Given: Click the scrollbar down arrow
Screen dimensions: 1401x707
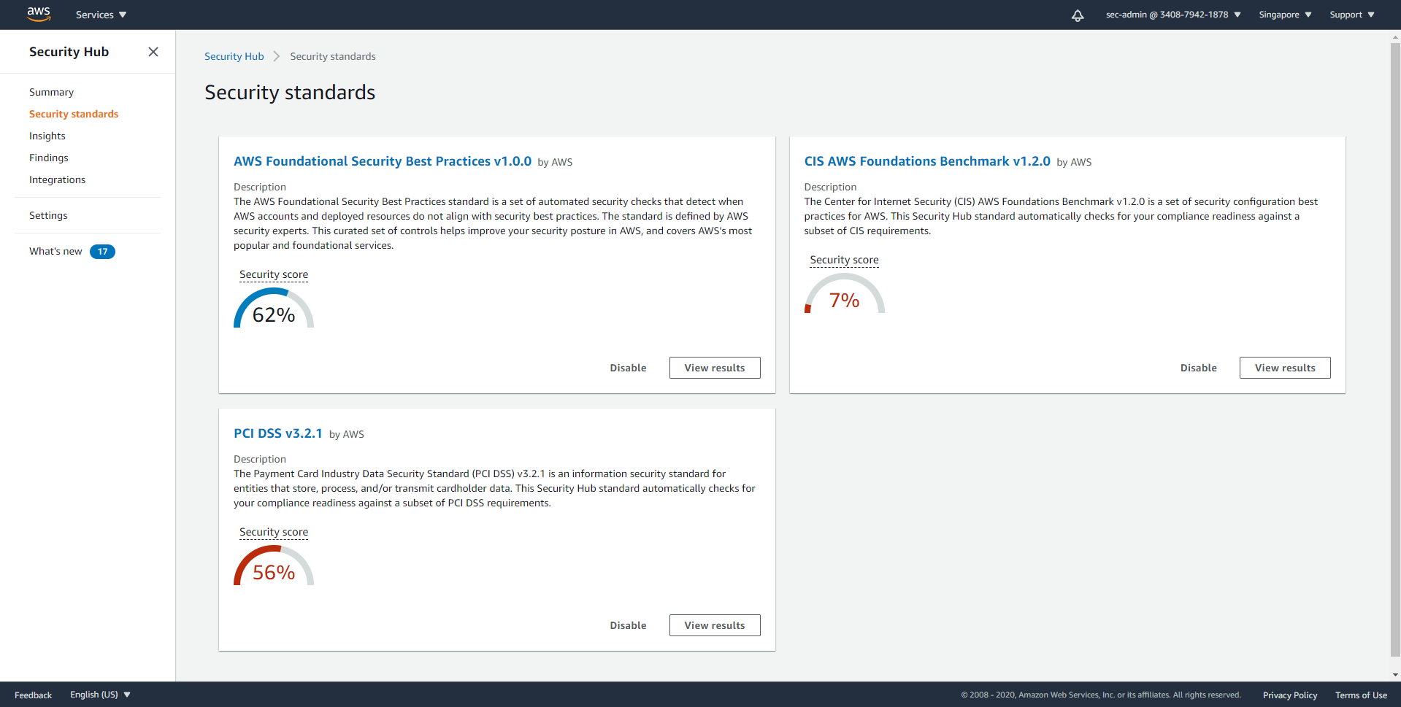Looking at the screenshot, I should 1395,676.
